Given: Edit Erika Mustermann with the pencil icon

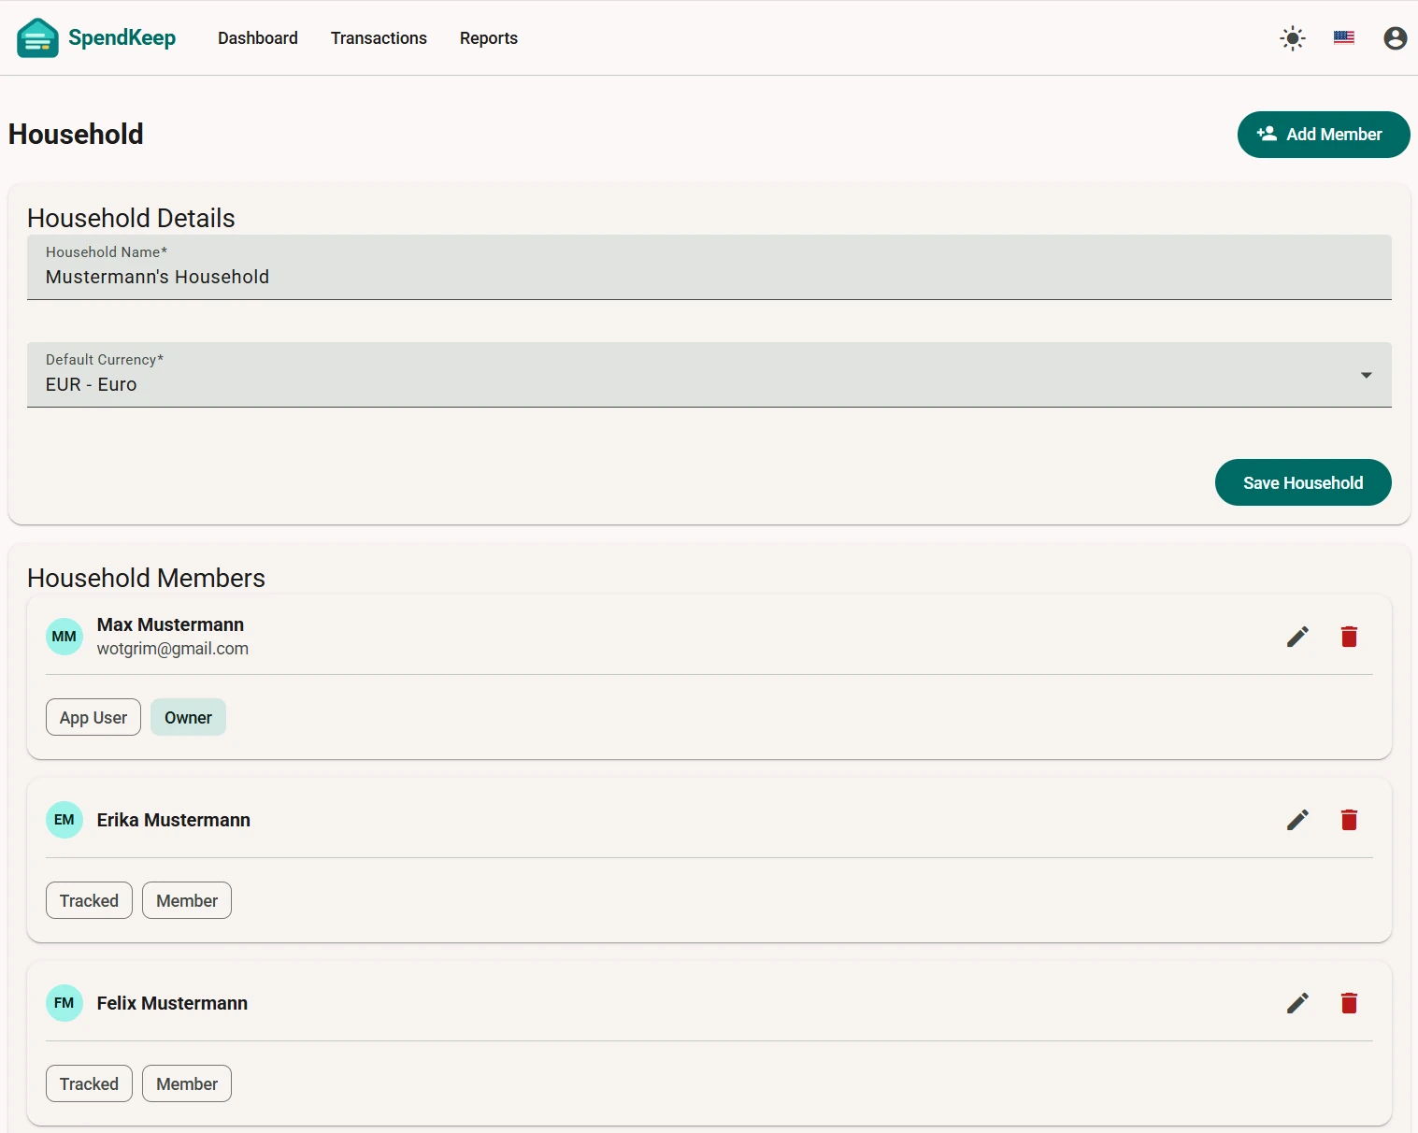Looking at the screenshot, I should 1298,820.
